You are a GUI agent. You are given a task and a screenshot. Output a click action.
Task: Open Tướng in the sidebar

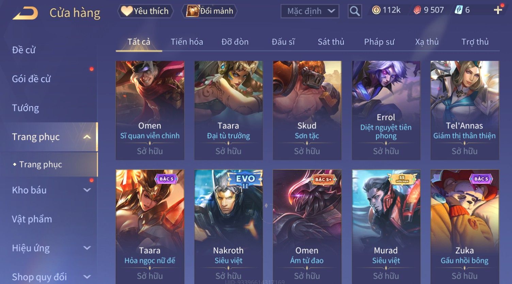point(26,108)
